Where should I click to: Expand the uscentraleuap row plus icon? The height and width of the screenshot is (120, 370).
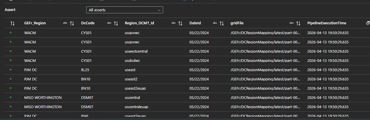pos(11,107)
